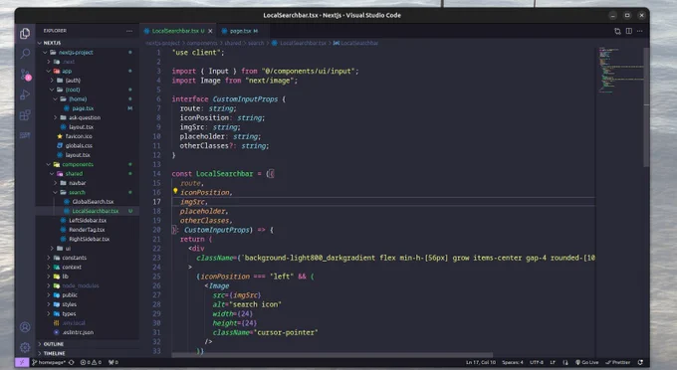Viewport: 677px width, 370px height.
Task: Click Explorer panel more actions ellipsis
Action: pos(129,31)
